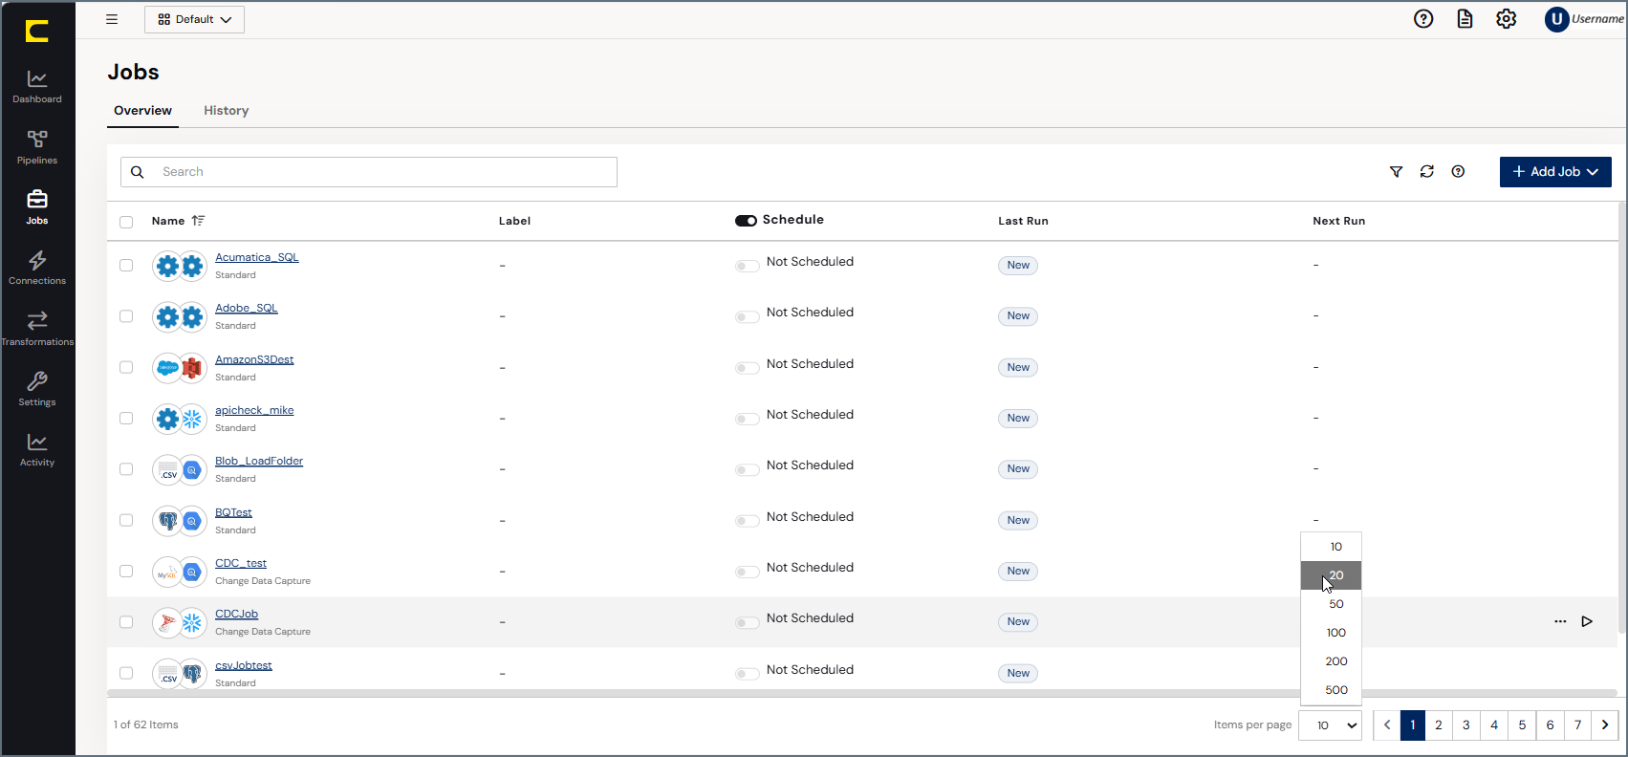This screenshot has height=757, width=1628.
Task: Open the Default workspace dropdown
Action: (x=194, y=19)
